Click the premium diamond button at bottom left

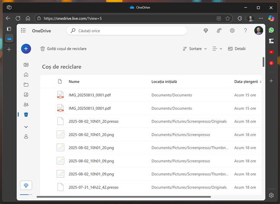point(26,185)
